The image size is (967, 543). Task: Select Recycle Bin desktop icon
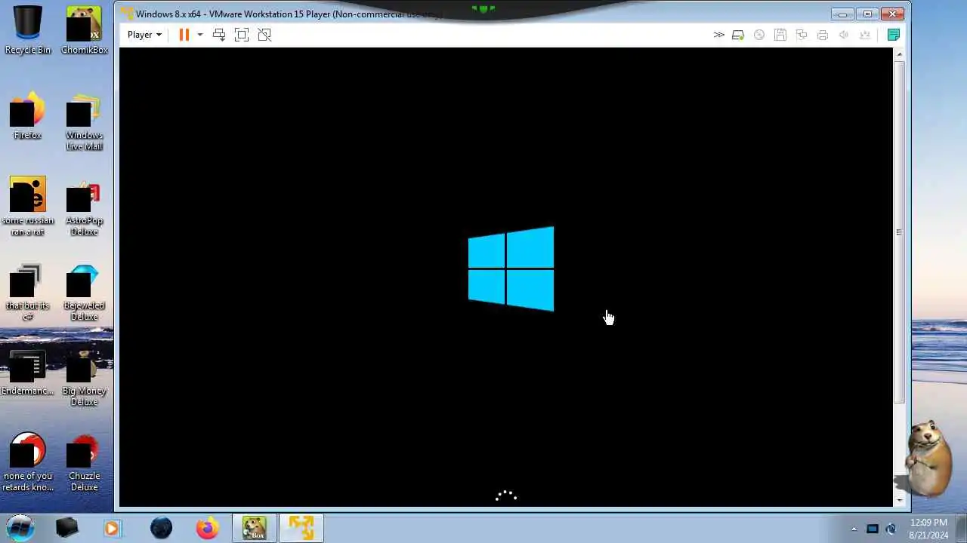click(28, 30)
